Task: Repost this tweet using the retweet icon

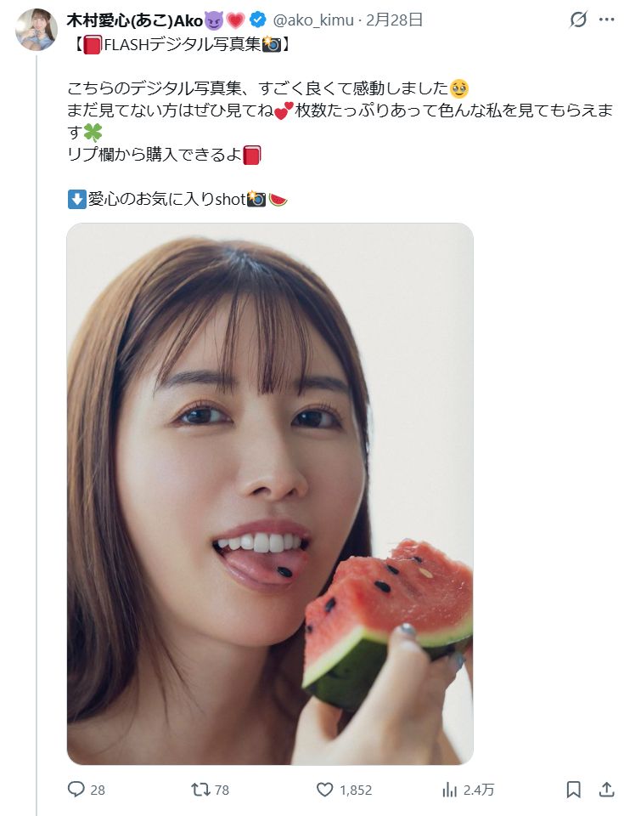Action: click(200, 790)
